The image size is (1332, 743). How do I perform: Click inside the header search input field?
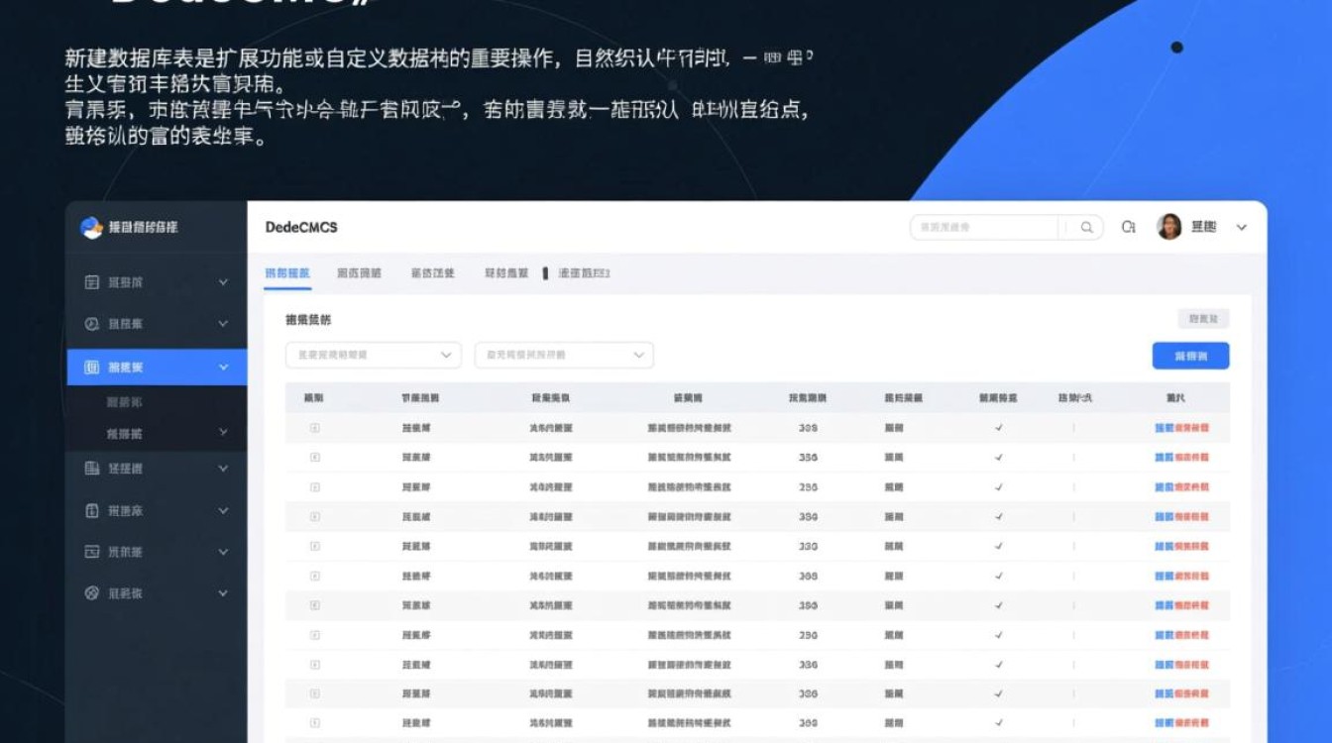(981, 227)
